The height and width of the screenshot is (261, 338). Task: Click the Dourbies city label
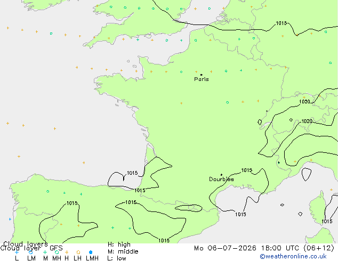pos(221,179)
